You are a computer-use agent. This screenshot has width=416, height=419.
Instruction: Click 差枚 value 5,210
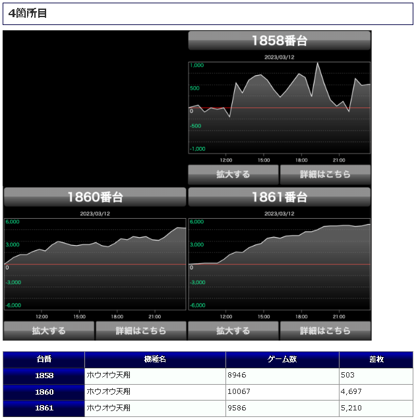351,408
